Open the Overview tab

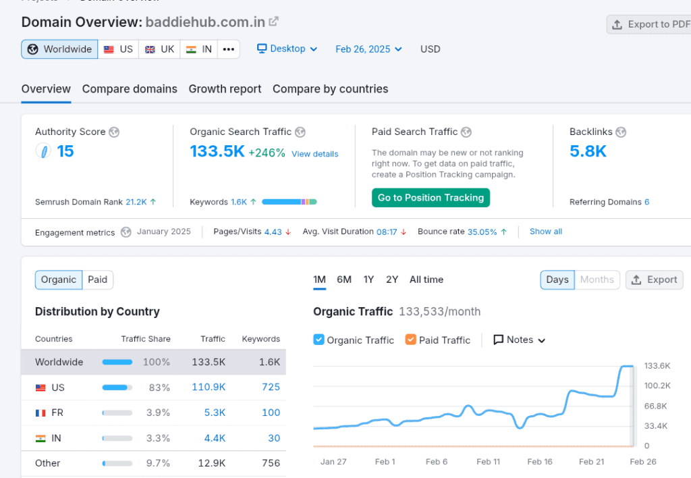coord(46,89)
